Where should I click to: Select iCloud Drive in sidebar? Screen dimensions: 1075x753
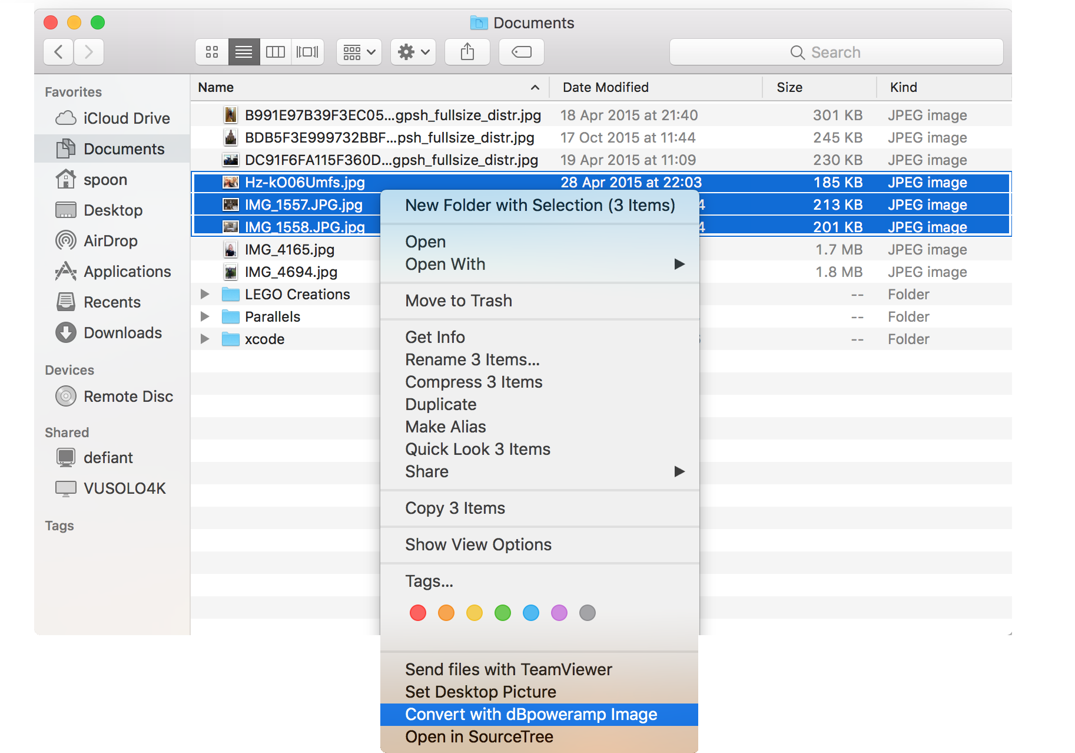point(126,118)
